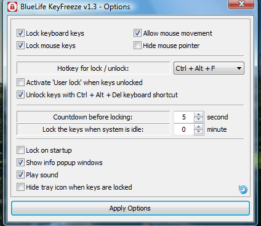This screenshot has height=226, width=261.
Task: Turn off Play sound option
Action: coord(20,175)
